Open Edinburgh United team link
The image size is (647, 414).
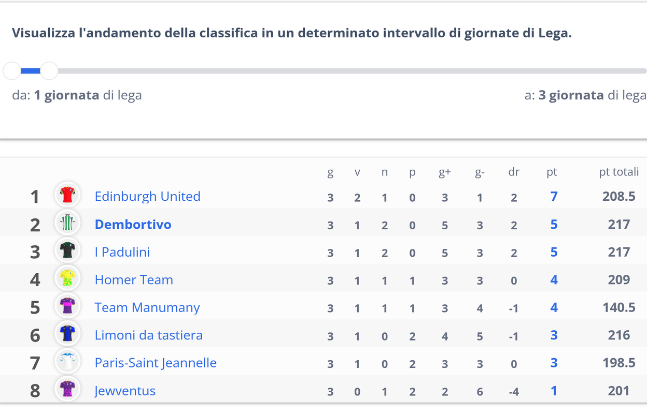[147, 197]
